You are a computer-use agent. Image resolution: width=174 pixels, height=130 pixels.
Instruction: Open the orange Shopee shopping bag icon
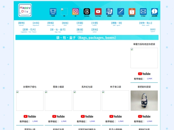132,12
